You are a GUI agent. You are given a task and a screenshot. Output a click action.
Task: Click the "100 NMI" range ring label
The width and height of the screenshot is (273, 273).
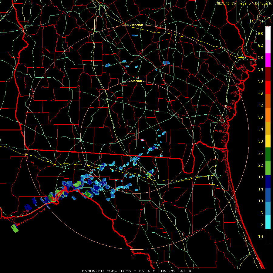tap(136, 25)
